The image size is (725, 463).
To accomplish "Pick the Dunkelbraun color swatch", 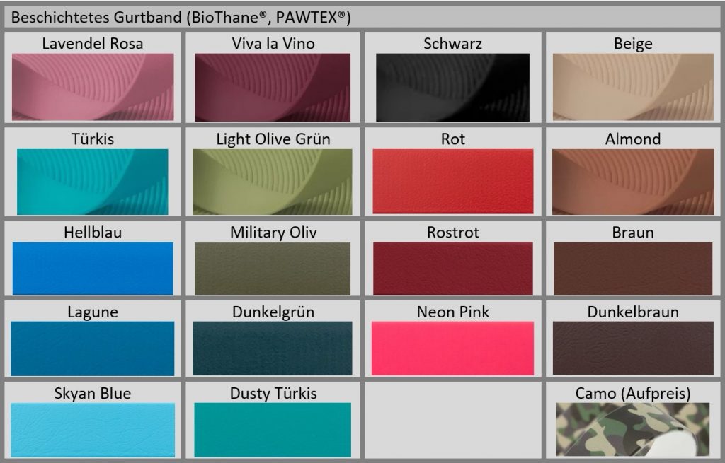I will click(632, 348).
